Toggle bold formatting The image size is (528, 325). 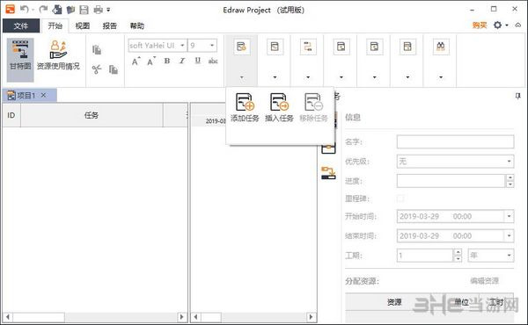166,61
